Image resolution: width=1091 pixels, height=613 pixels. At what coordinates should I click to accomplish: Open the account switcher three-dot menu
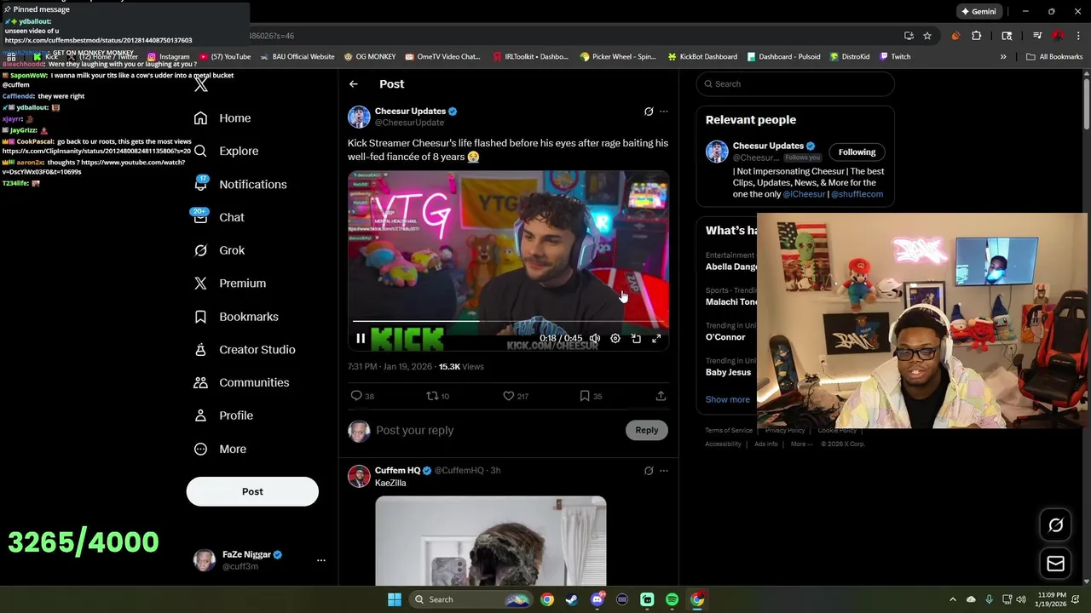[x=321, y=560]
